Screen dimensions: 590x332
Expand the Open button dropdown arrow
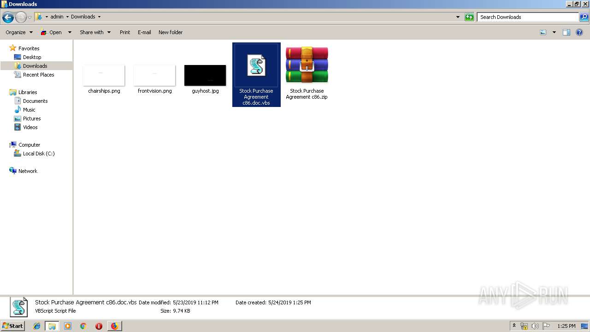click(x=70, y=32)
